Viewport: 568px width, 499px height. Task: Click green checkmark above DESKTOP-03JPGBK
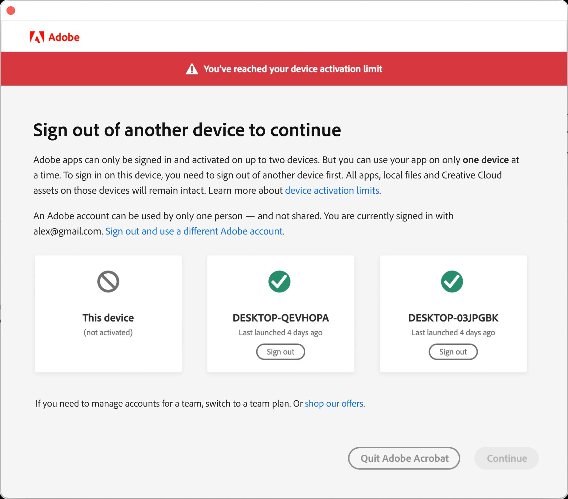[452, 281]
